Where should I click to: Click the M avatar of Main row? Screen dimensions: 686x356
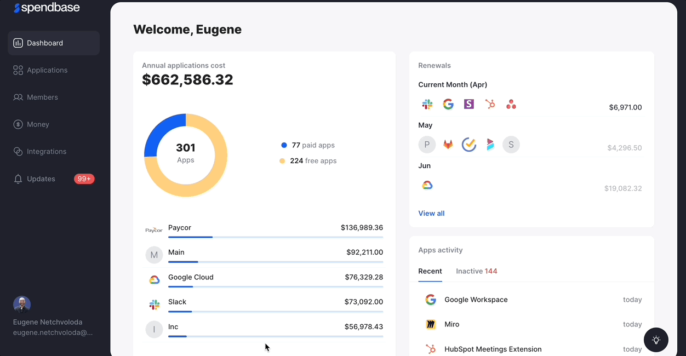pos(154,255)
